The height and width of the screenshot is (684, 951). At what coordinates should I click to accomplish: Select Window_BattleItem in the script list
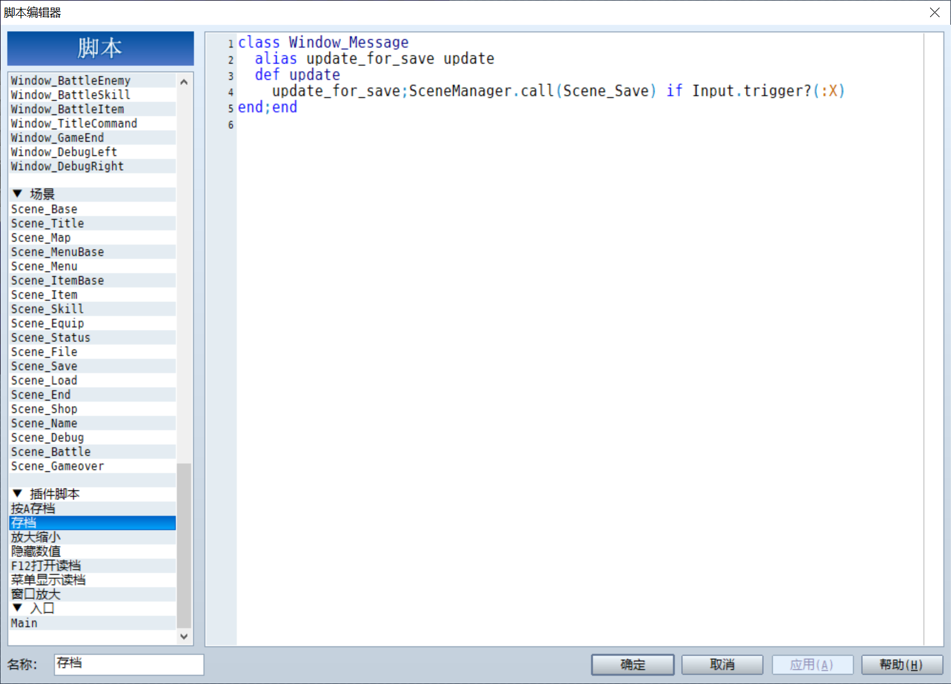tap(93, 109)
